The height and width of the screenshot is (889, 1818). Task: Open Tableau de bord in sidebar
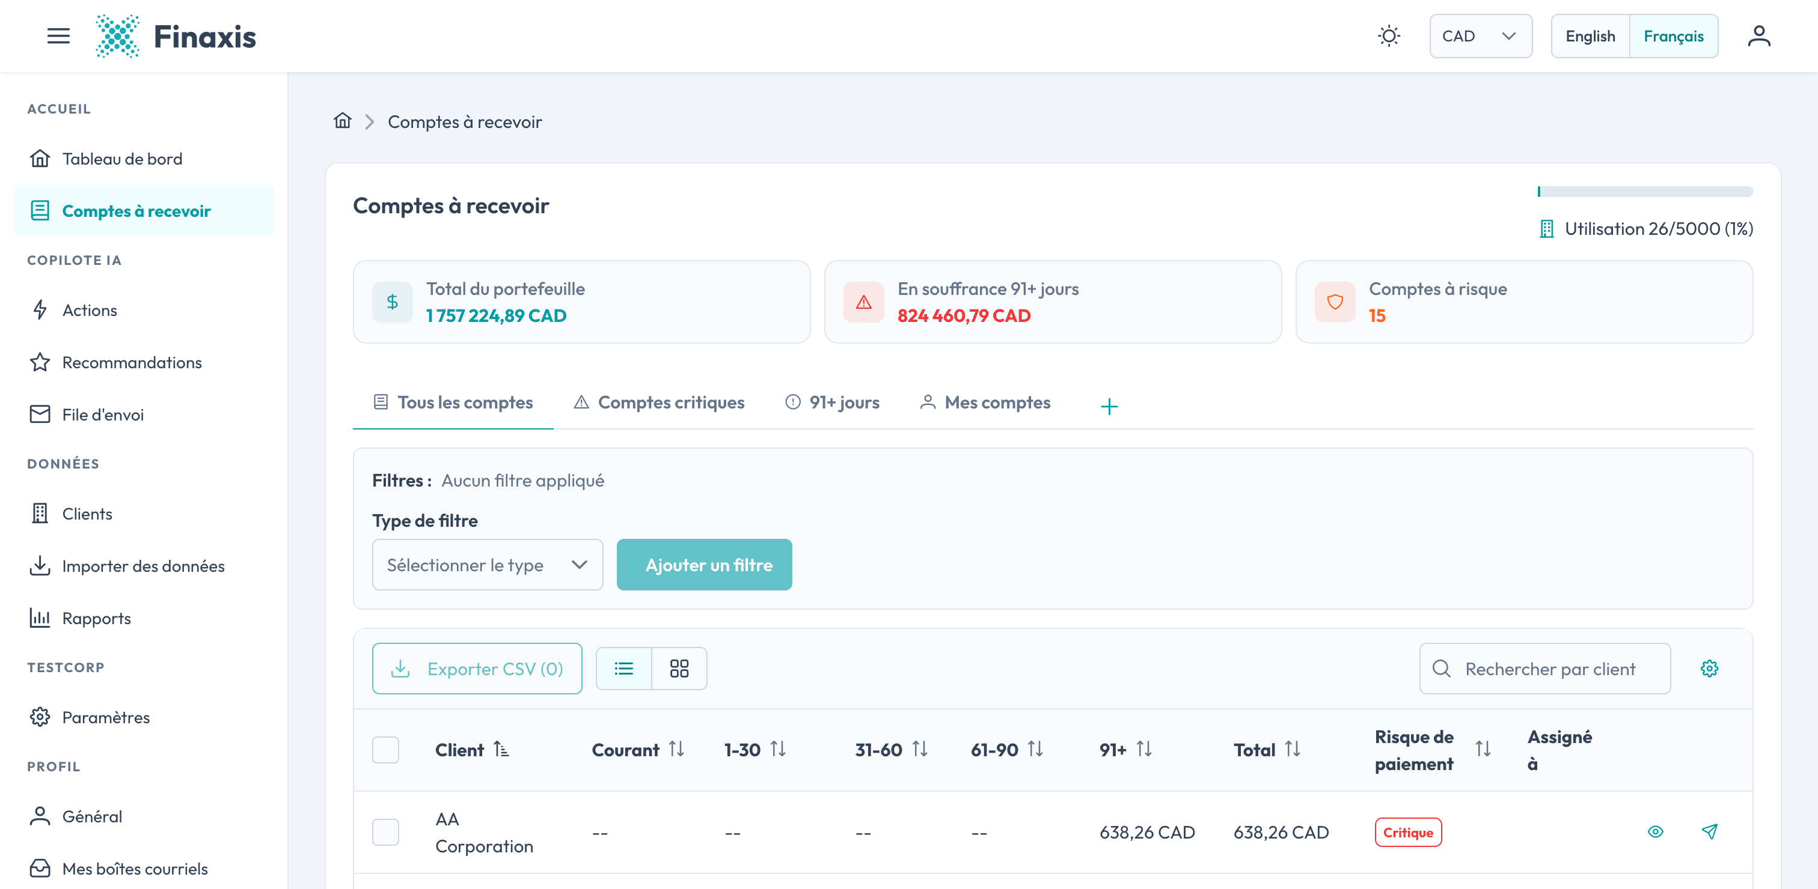coord(144,159)
